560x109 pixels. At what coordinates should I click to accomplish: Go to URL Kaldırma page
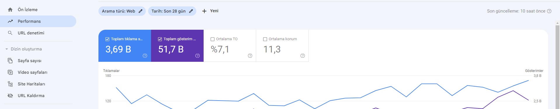[x=38, y=96]
